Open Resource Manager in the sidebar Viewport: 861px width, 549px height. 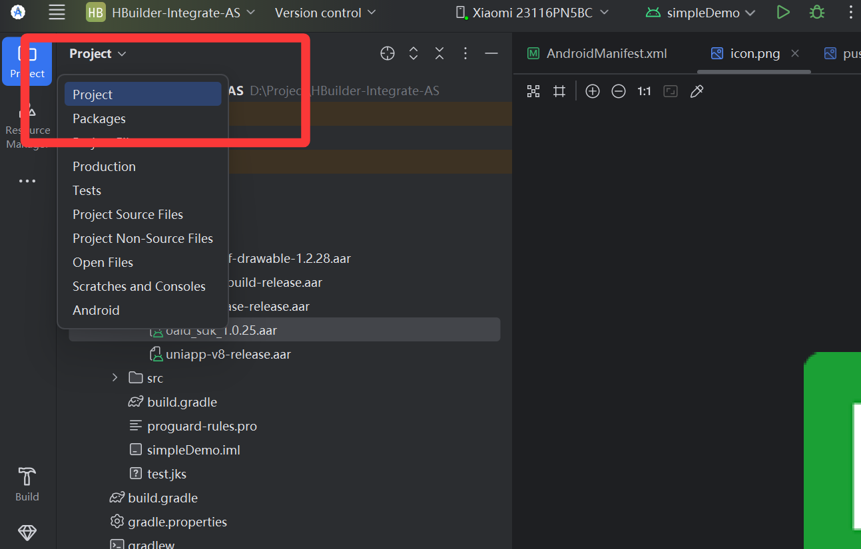coord(27,126)
